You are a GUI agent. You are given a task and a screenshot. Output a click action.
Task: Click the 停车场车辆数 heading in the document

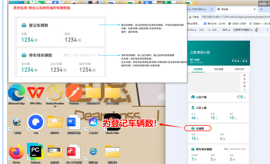coord(41,55)
